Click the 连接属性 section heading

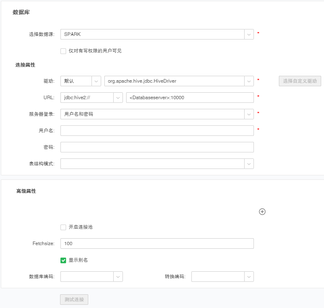pos(25,65)
